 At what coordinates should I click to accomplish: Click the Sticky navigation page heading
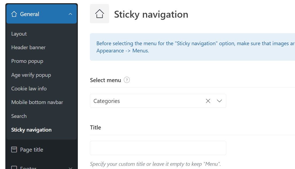click(151, 14)
